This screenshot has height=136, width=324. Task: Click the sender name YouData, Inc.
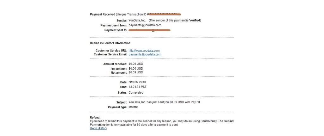(x=137, y=21)
